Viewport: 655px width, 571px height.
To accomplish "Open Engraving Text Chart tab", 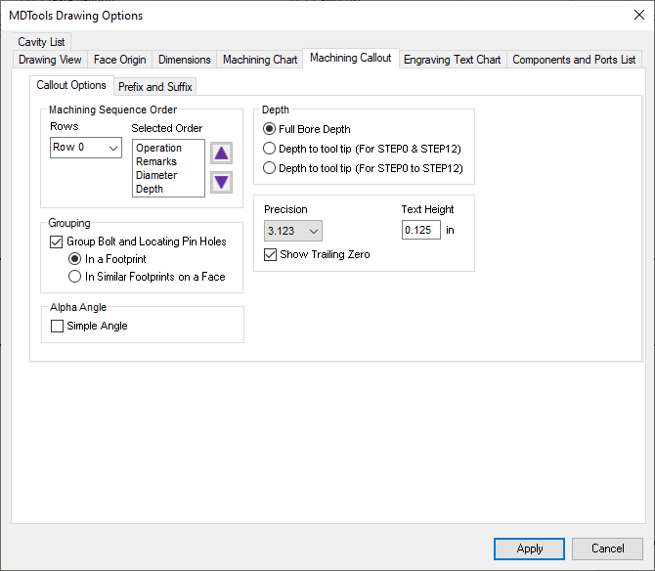I will tap(452, 60).
